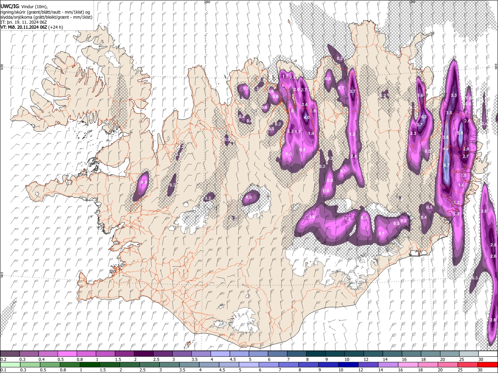
Task: Click the 6.7 precipitation value on the map
Action: click(446, 165)
